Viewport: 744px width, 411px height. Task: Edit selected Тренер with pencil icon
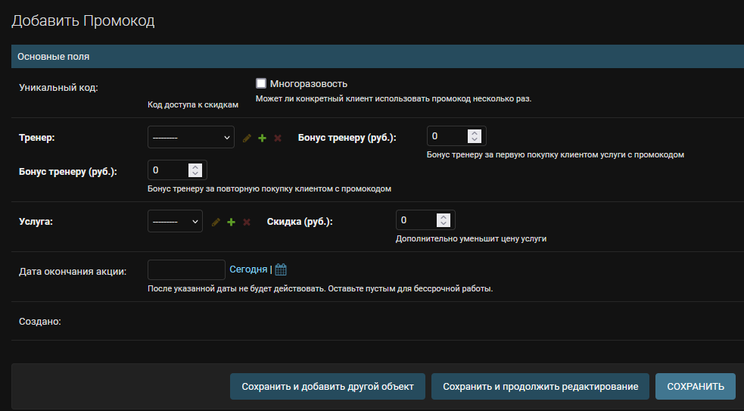(x=247, y=138)
